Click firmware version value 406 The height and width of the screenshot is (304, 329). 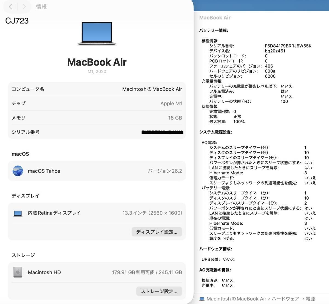point(269,66)
